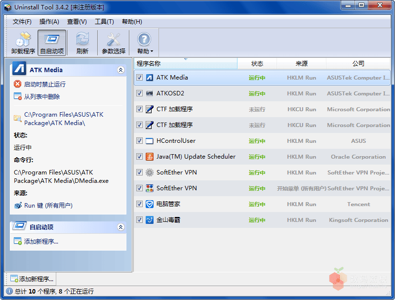The width and height of the screenshot is (395, 300).
Task: Open the 文件(F) menu
Action: (x=22, y=22)
